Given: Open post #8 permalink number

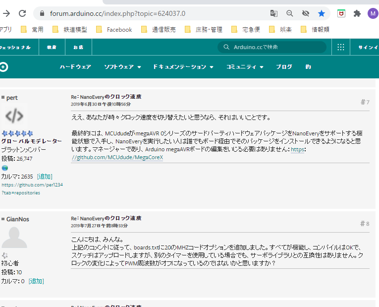Looking at the screenshot, I should pos(365,224).
